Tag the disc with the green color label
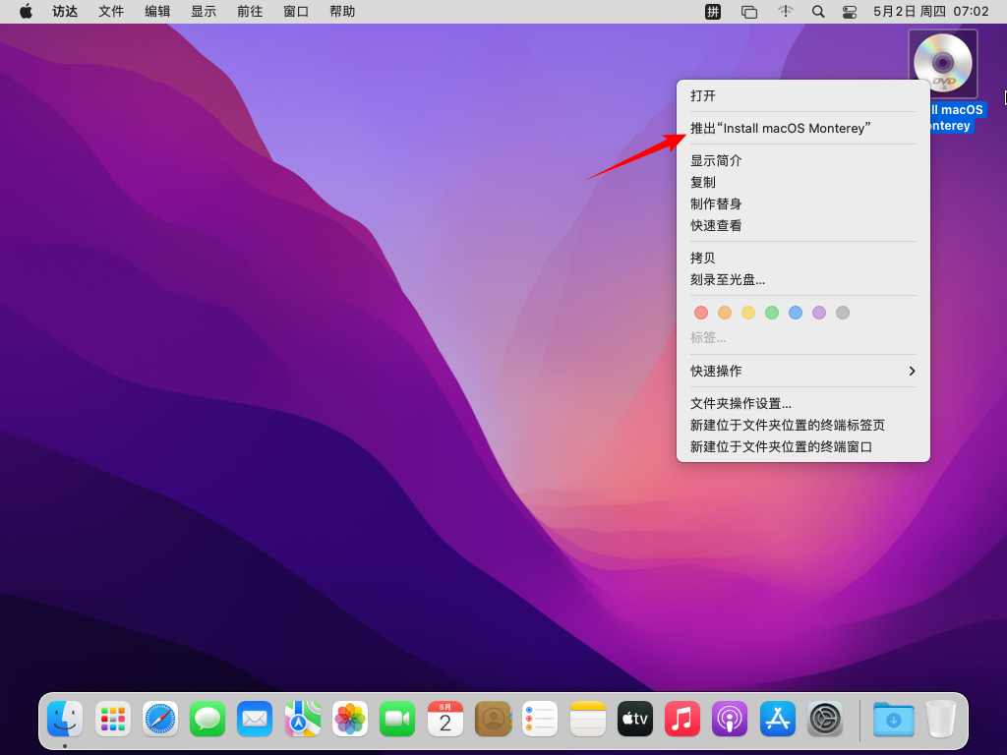This screenshot has height=755, width=1007. click(x=772, y=312)
